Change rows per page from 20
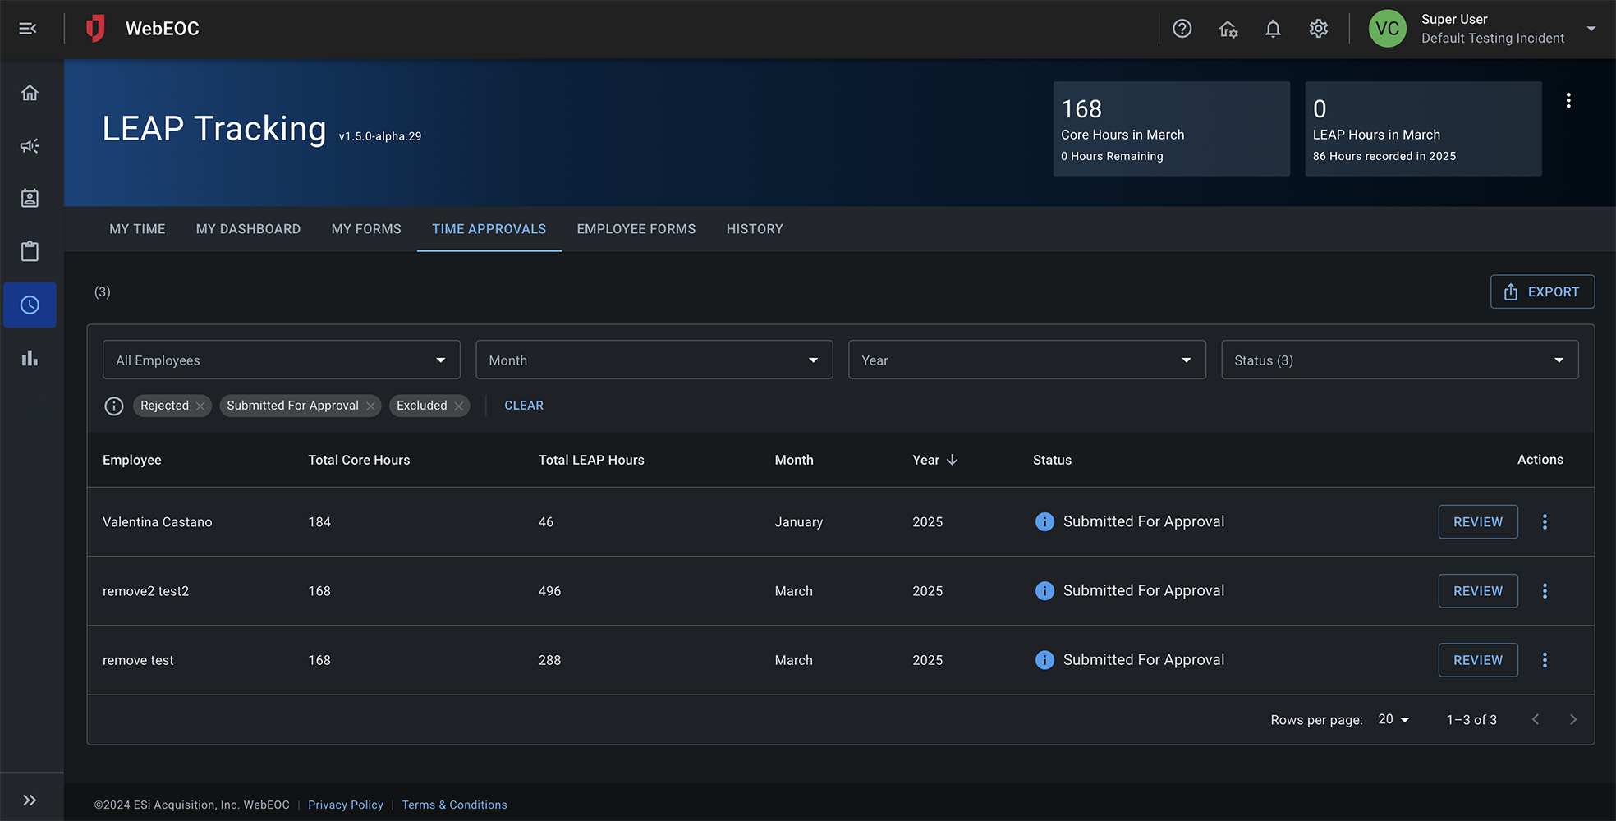Viewport: 1616px width, 821px height. coord(1393,720)
